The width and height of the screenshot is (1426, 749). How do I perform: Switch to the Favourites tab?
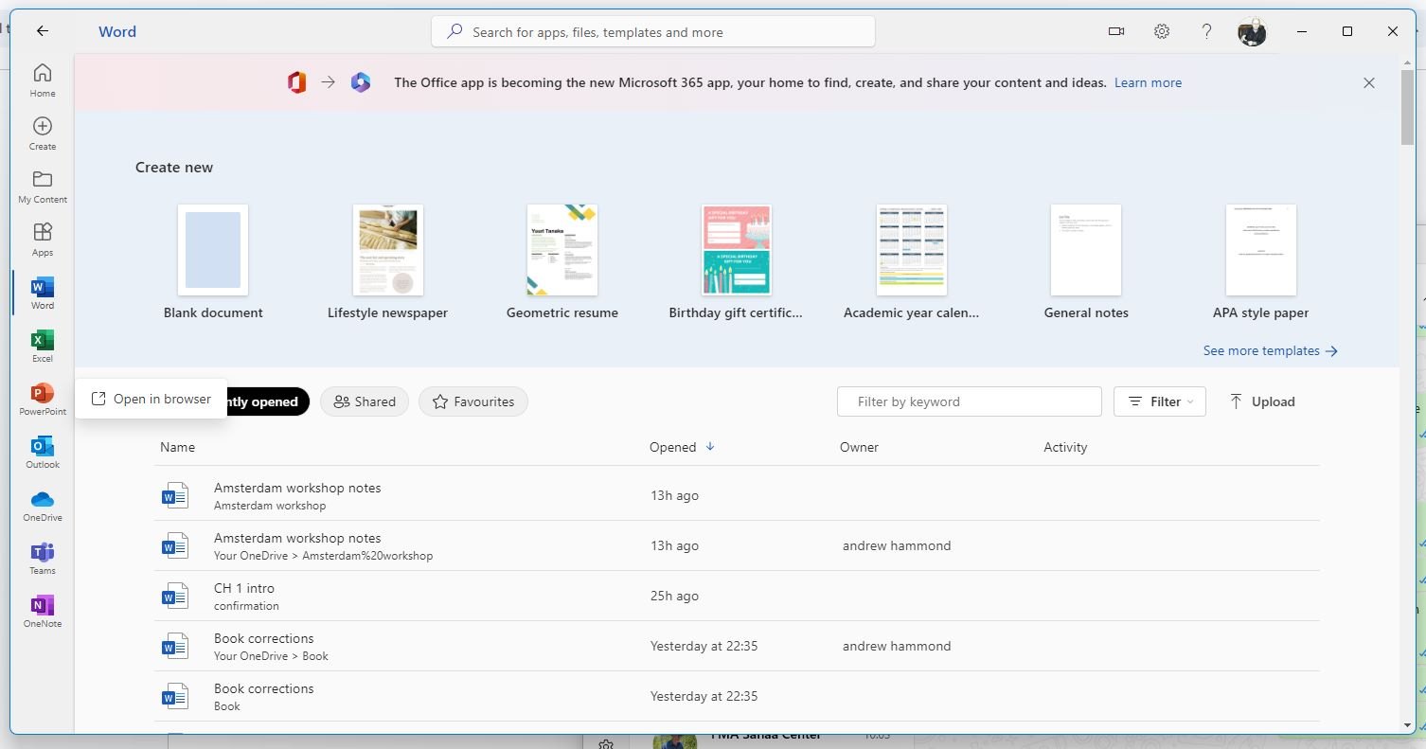(473, 401)
